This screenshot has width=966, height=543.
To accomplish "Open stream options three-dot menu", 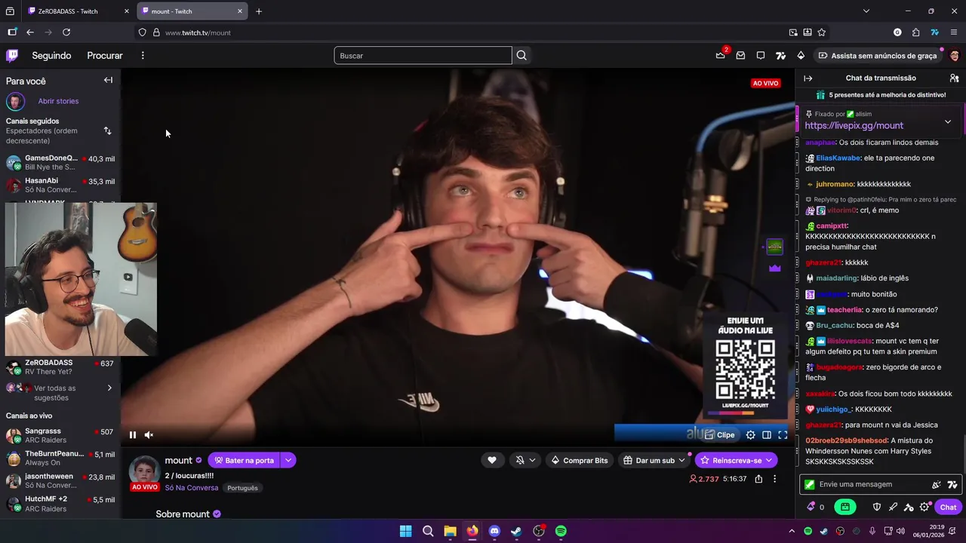I will pos(774,479).
